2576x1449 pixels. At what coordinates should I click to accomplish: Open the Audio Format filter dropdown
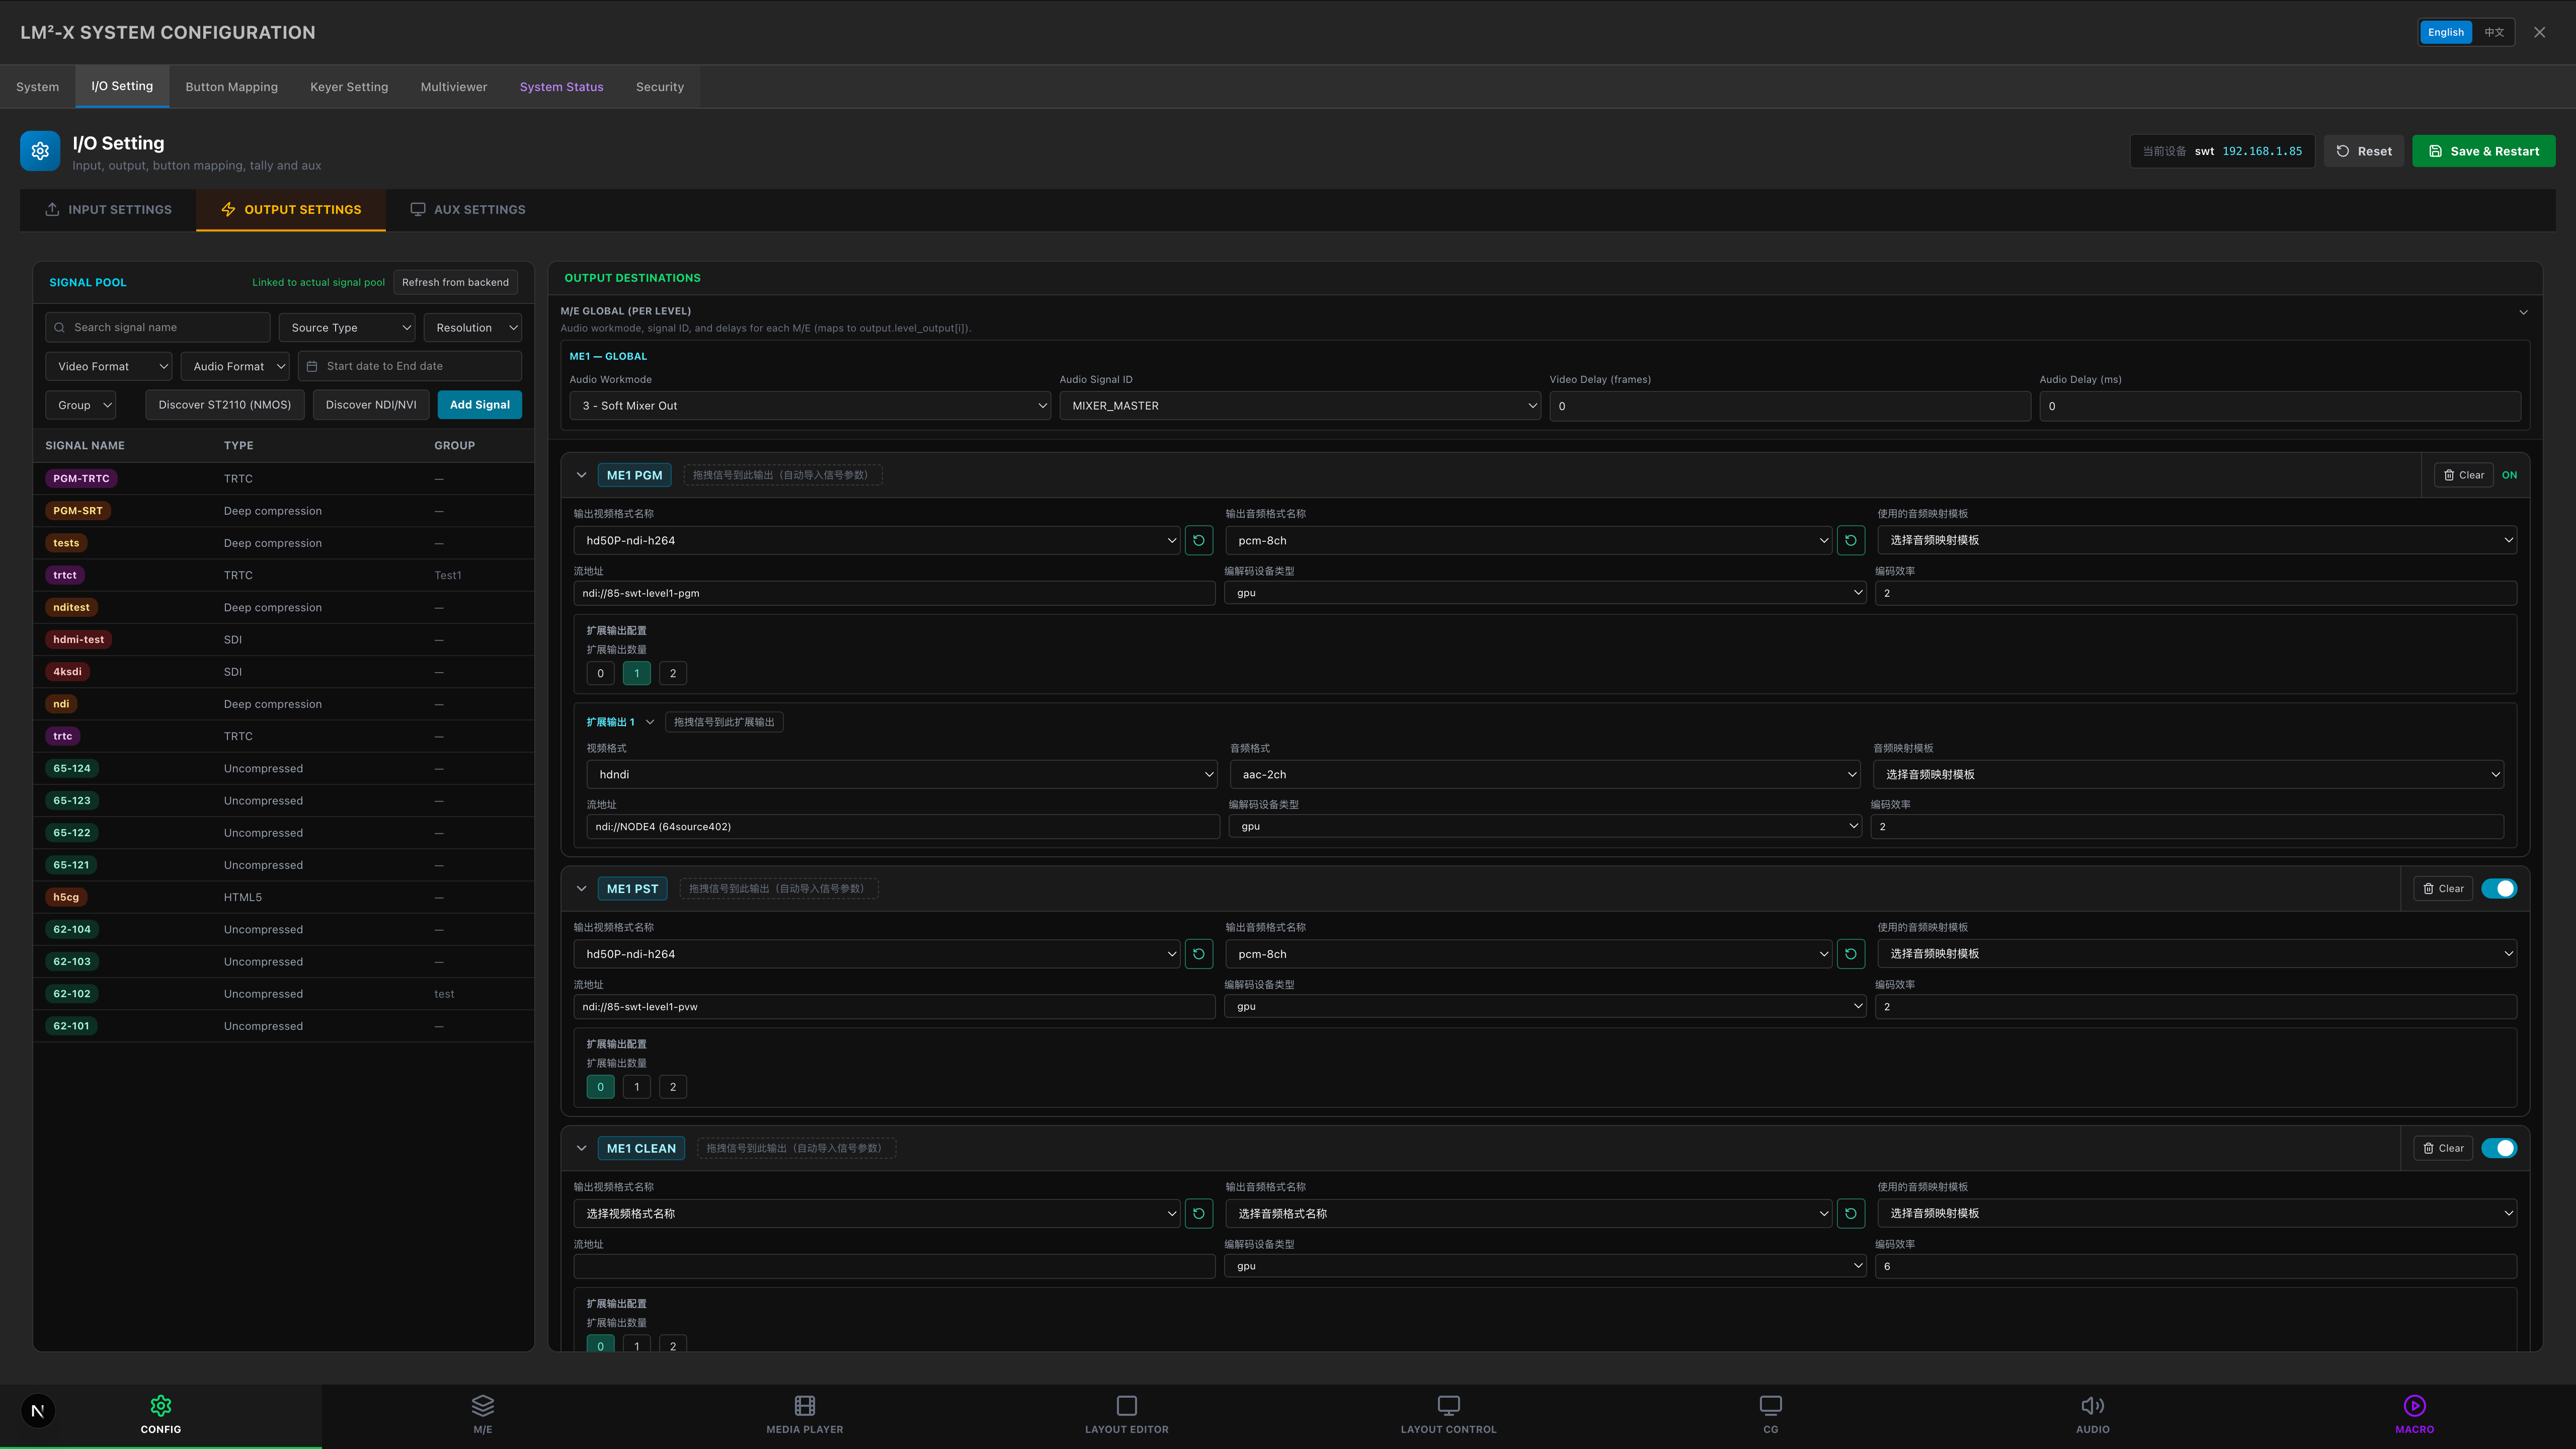tap(235, 366)
